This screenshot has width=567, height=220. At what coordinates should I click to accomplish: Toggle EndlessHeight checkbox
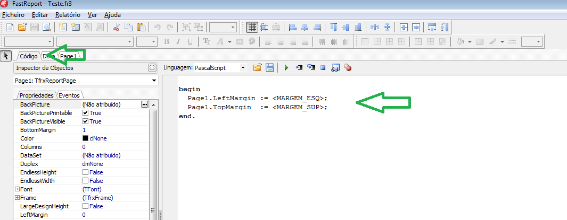coord(86,172)
